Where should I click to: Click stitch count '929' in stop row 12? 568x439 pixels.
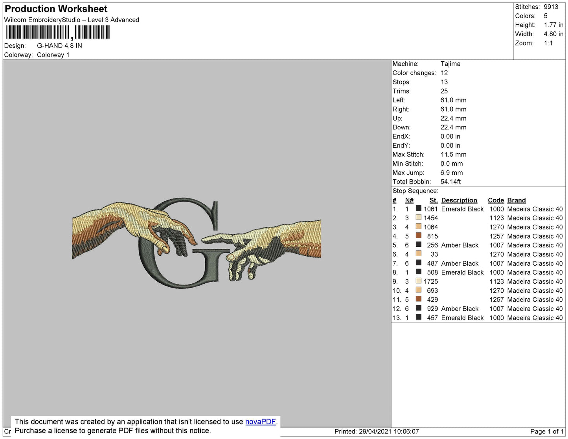(432, 309)
